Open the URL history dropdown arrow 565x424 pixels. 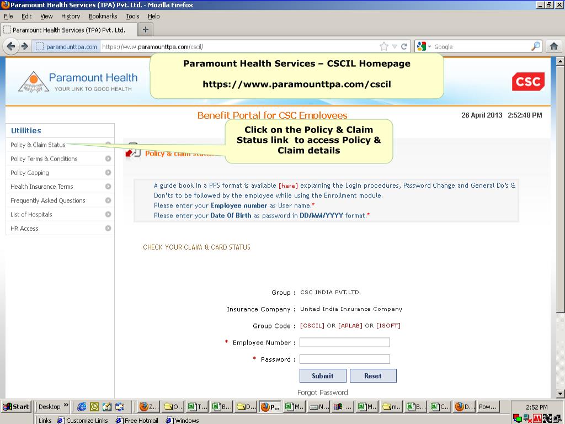[x=395, y=46]
